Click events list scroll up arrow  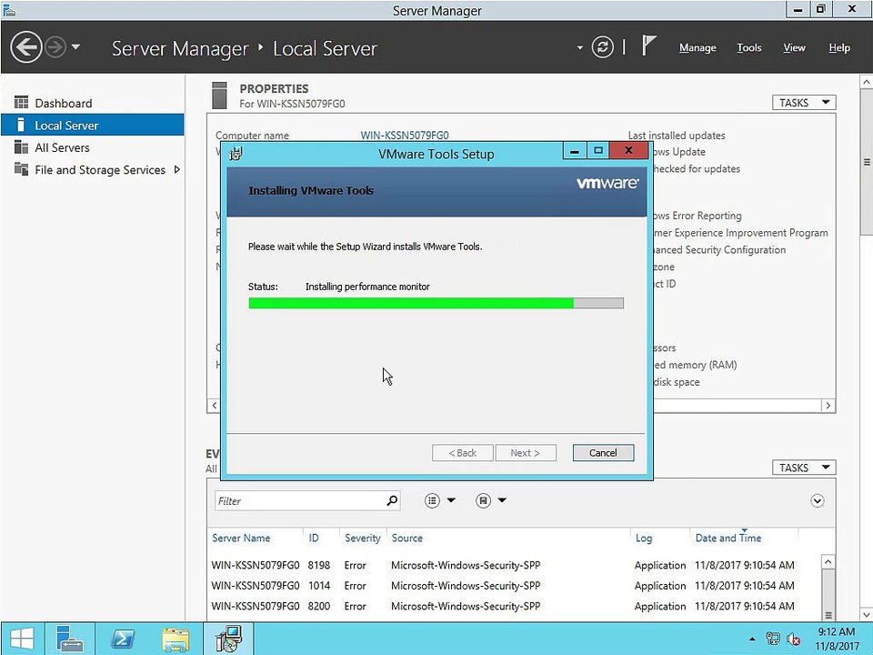(828, 562)
